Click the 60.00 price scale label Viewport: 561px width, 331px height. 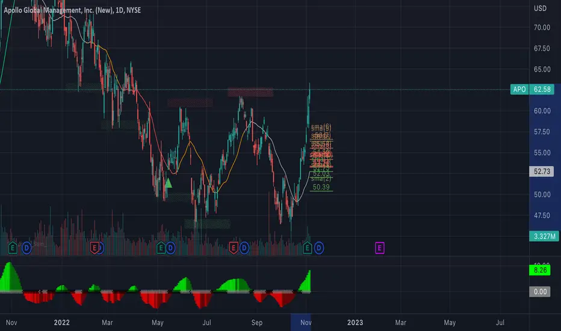coord(542,111)
